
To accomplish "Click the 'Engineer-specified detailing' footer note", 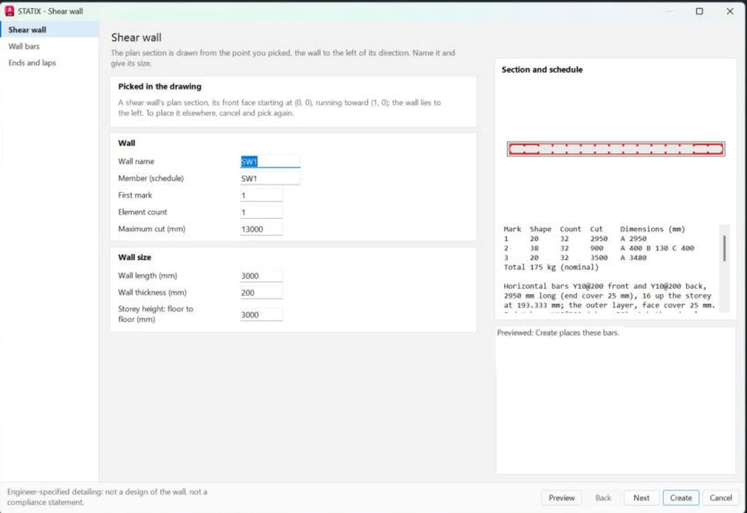I will (x=107, y=497).
